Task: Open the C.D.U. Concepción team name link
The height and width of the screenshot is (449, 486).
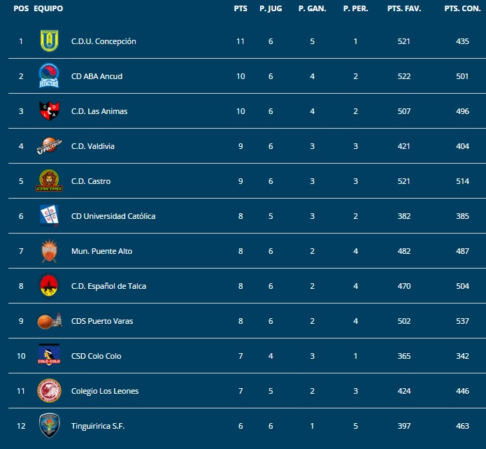Action: point(103,41)
